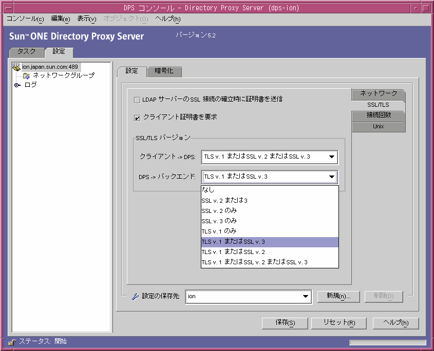Click the lock status icon in status bar
The image size is (434, 351).
pos(12,342)
